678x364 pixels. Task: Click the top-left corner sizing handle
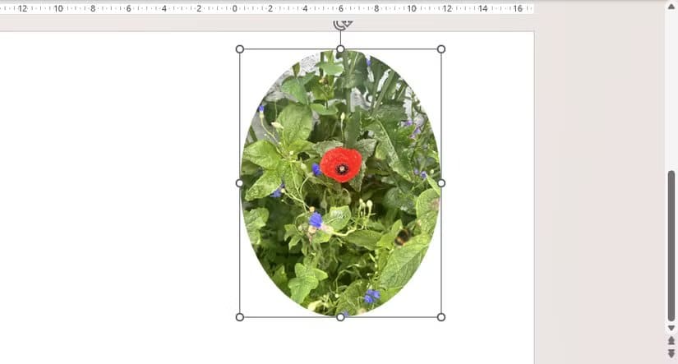tap(240, 49)
